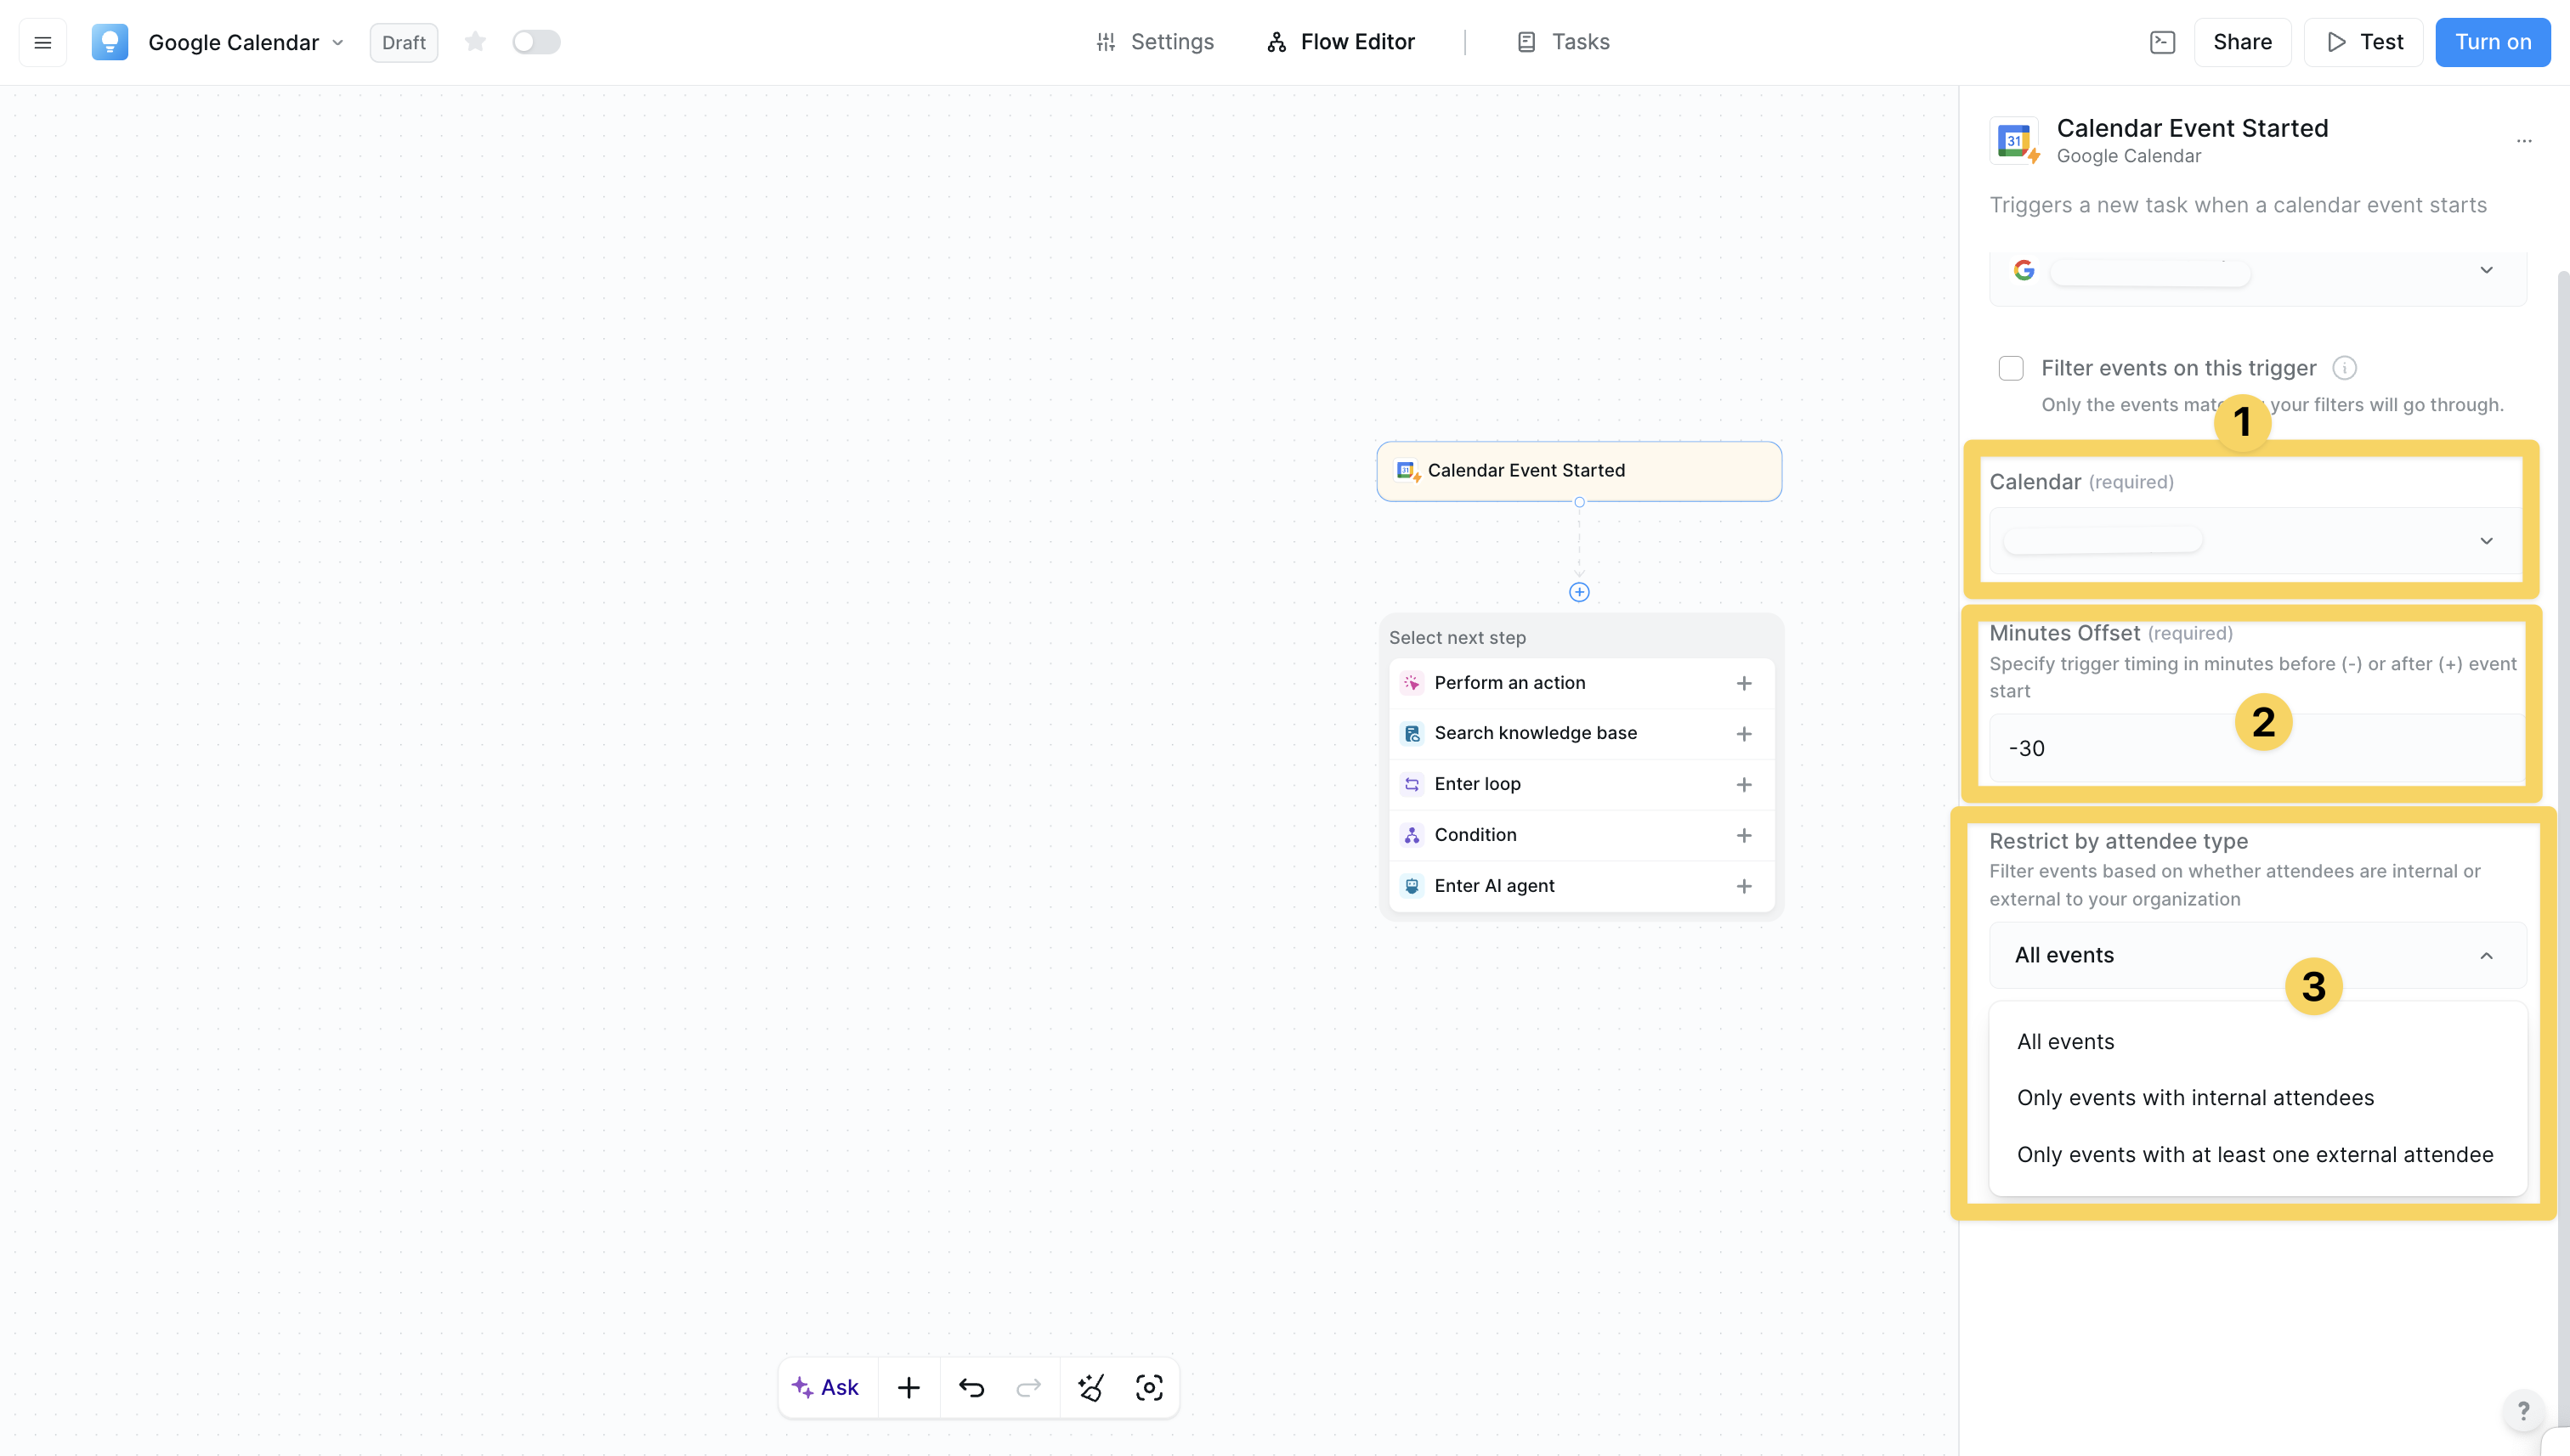Open the console panel icon
The width and height of the screenshot is (2570, 1456).
pyautogui.click(x=2162, y=42)
